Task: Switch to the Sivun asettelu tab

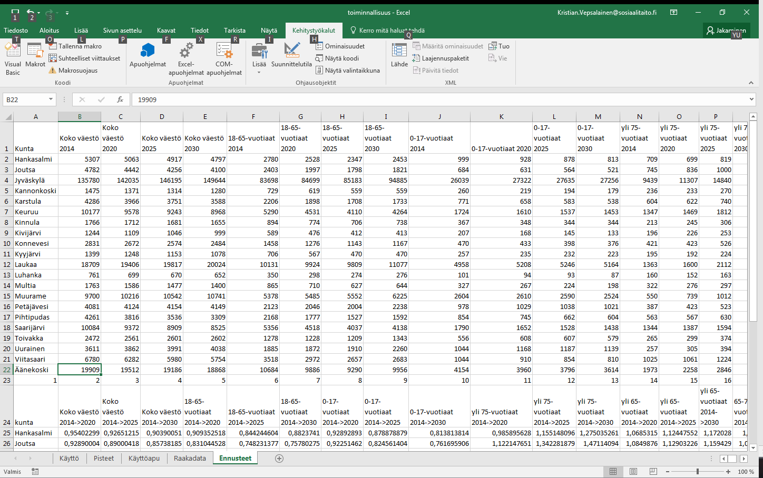Action: [122, 31]
